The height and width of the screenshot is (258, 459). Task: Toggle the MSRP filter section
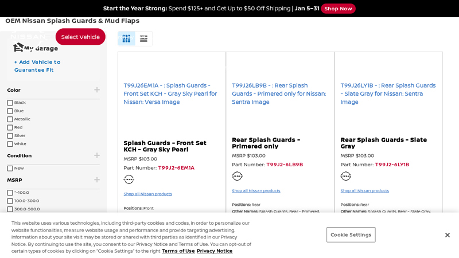tap(97, 180)
